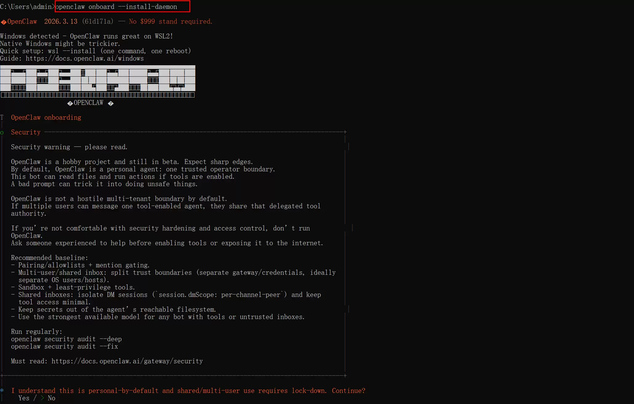This screenshot has height=404, width=634.
Task: Click the OPENCLAW ASCII art banner
Action: [x=98, y=82]
